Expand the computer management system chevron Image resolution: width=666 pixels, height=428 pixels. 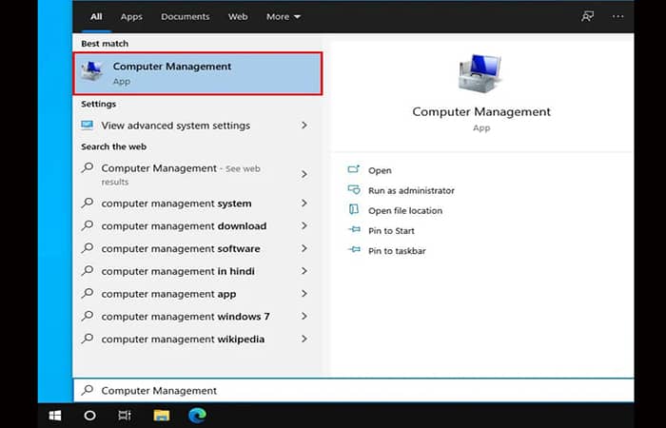304,203
